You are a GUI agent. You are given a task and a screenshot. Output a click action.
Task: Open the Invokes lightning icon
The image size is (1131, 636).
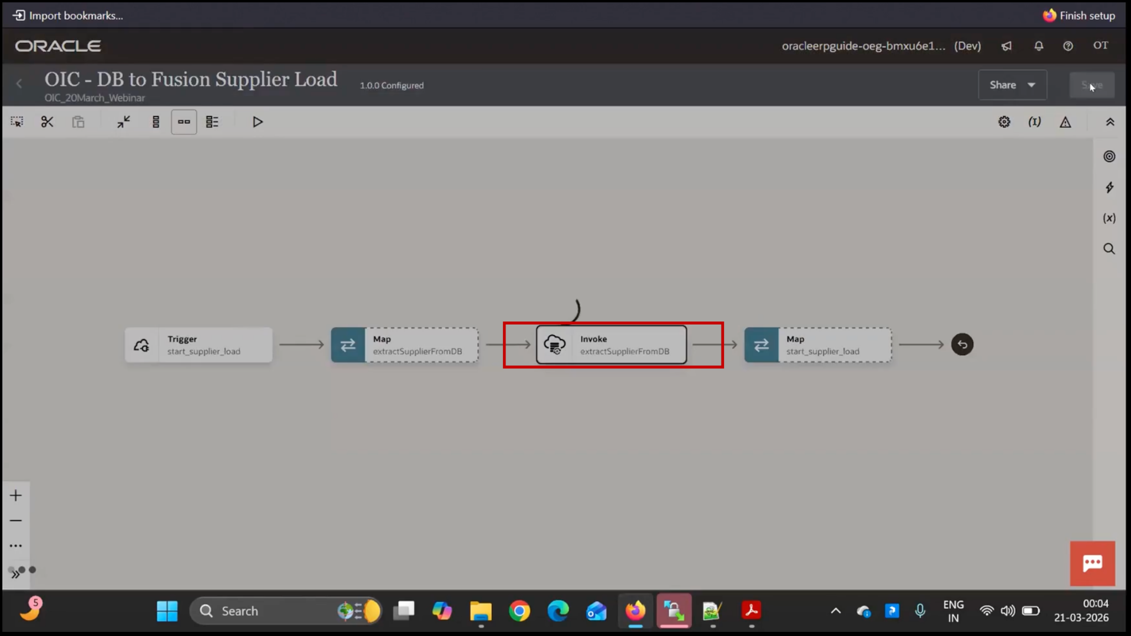coord(1109,187)
